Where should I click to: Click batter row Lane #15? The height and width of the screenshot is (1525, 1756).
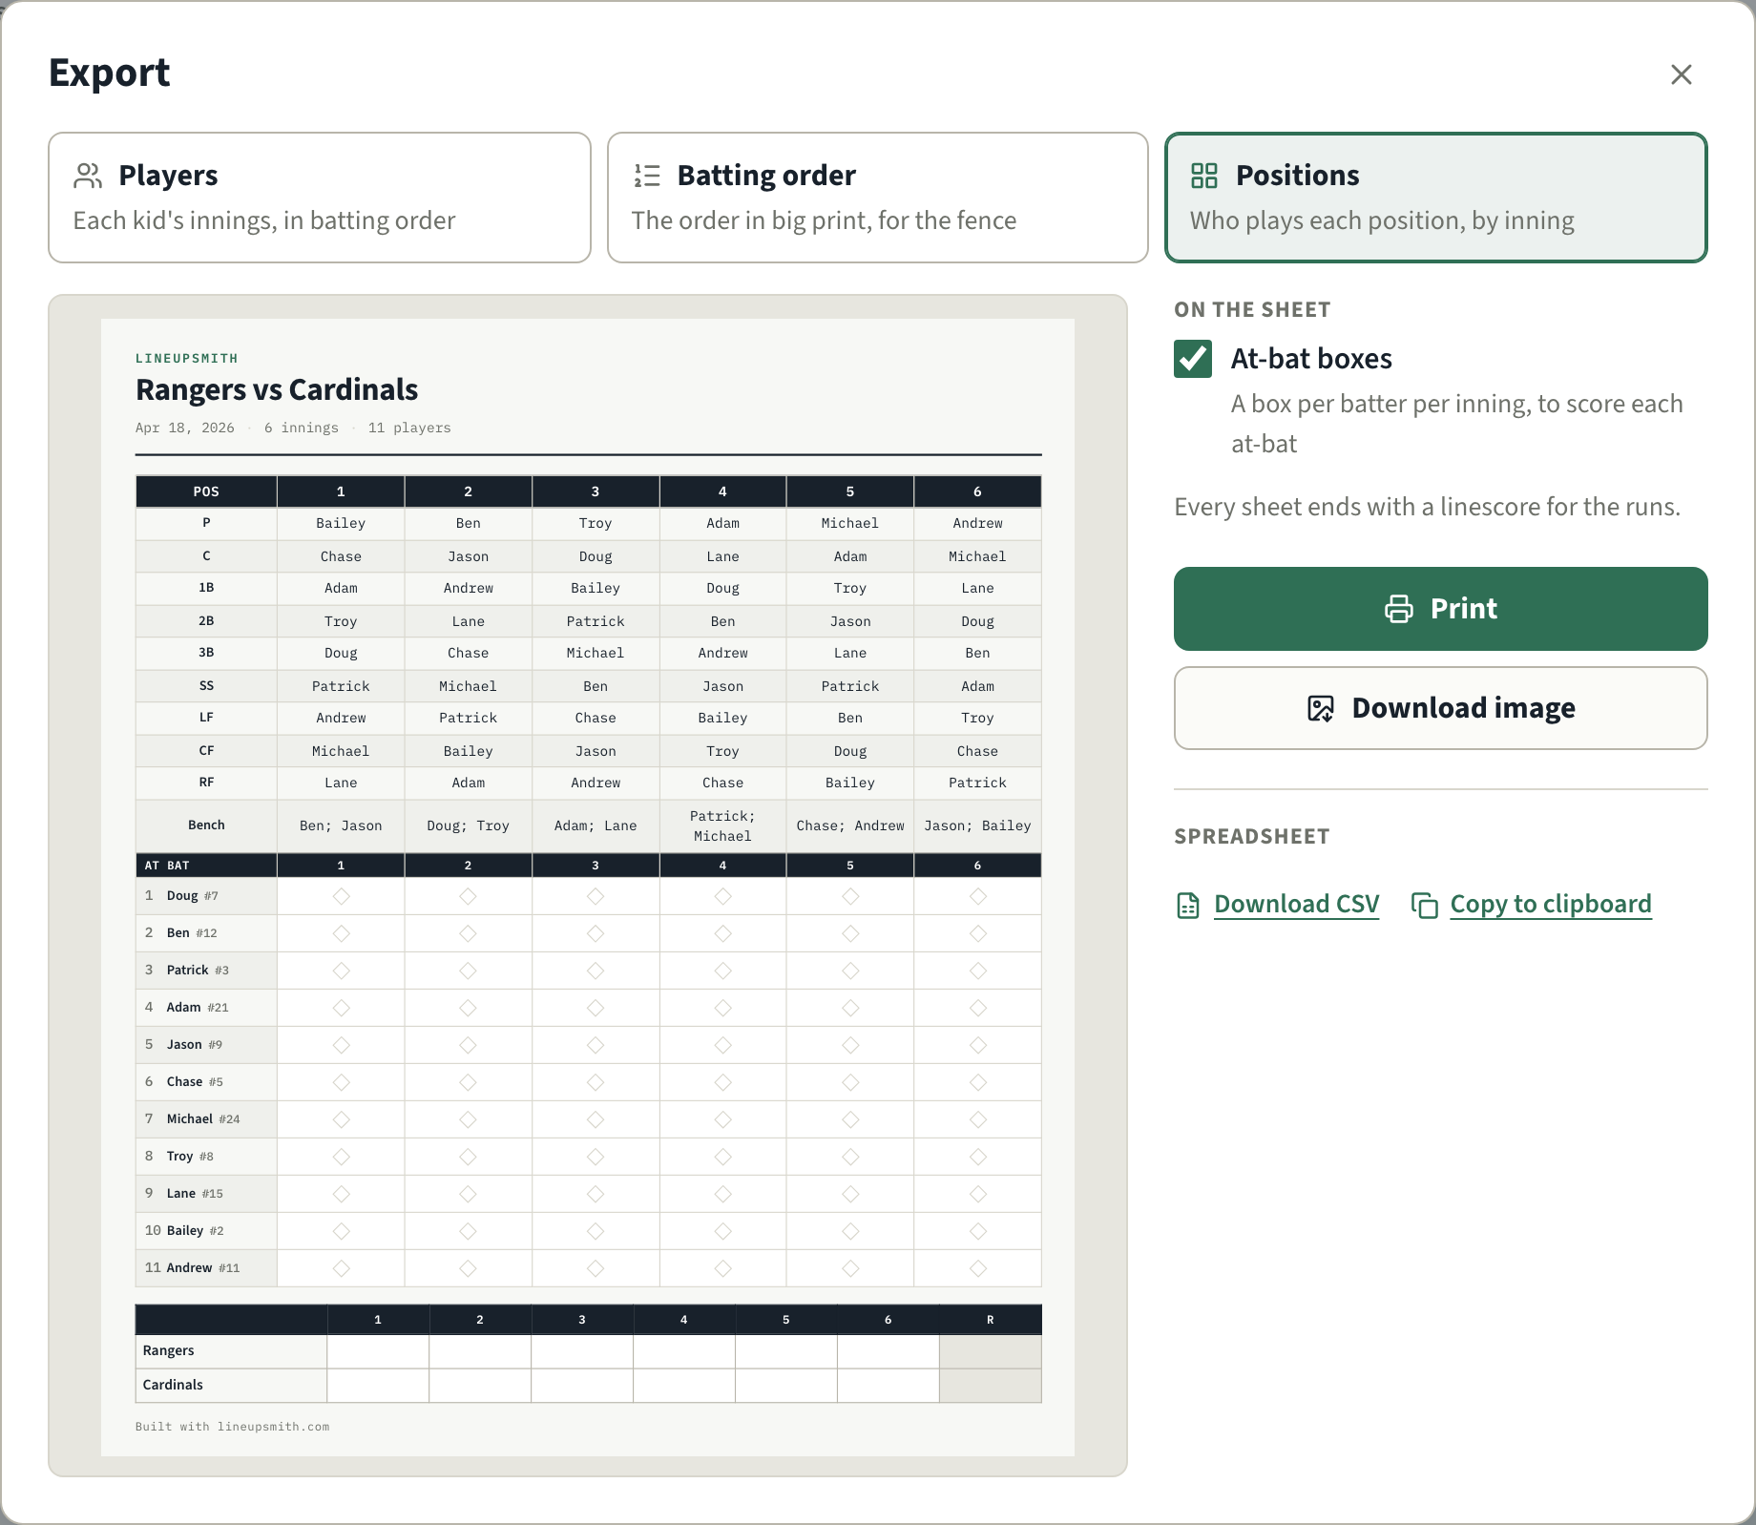206,1194
